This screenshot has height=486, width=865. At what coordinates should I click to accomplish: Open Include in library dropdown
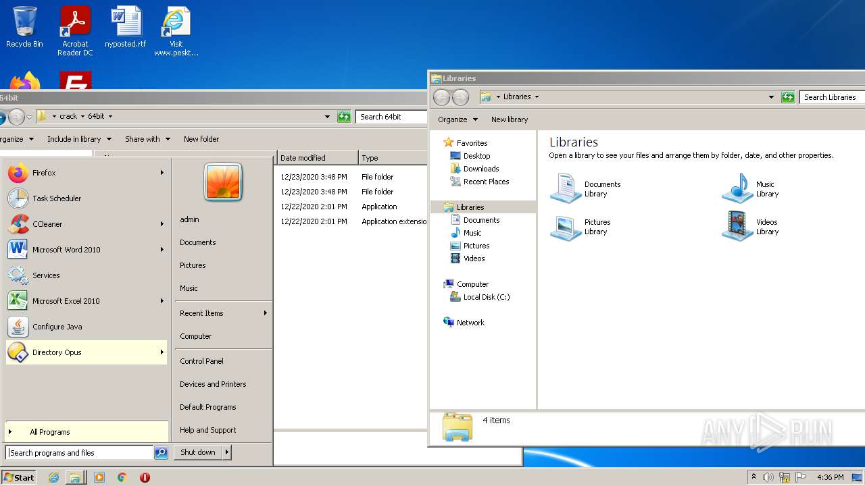[78, 139]
